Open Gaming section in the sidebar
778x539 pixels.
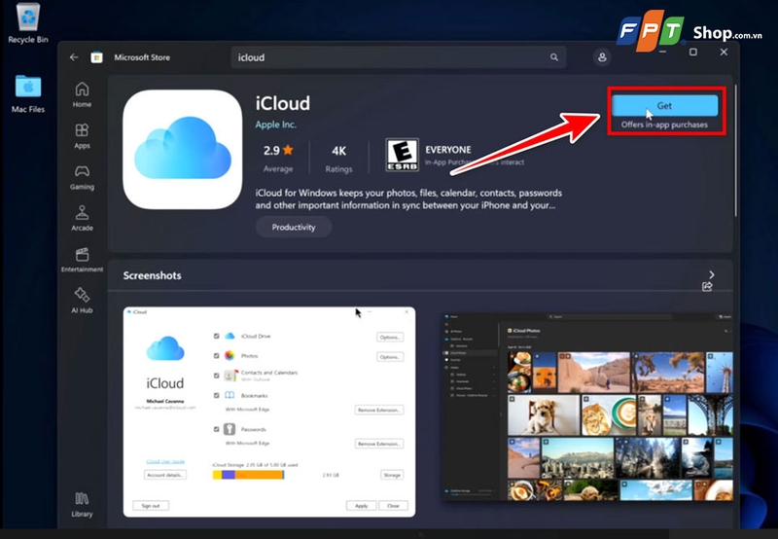82,177
